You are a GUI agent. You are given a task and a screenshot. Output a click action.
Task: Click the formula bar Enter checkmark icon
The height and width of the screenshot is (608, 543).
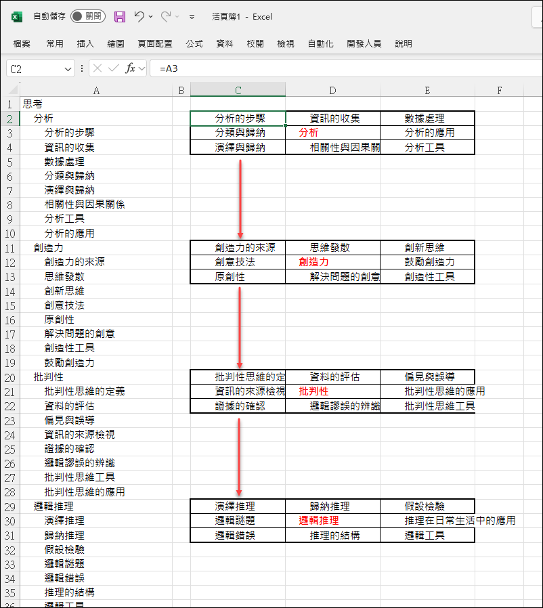point(114,68)
